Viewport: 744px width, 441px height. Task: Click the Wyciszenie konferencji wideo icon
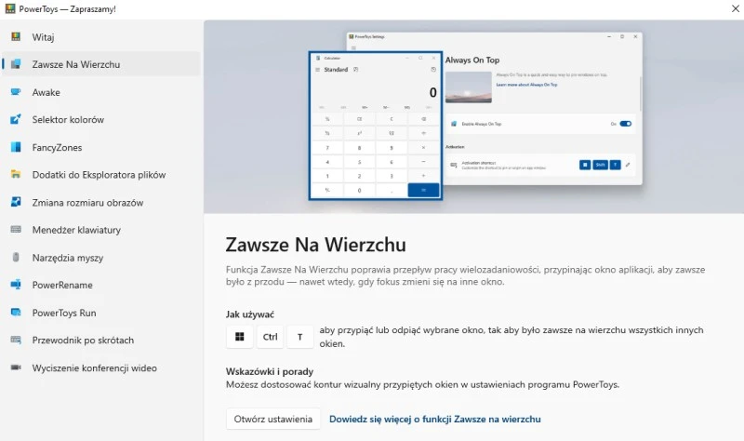(16, 367)
